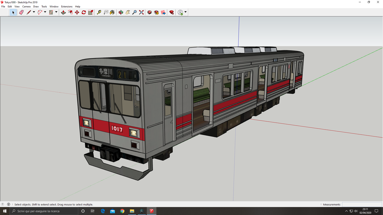Open File Explorer from taskbar
Image resolution: width=383 pixels, height=215 pixels.
pos(132,211)
